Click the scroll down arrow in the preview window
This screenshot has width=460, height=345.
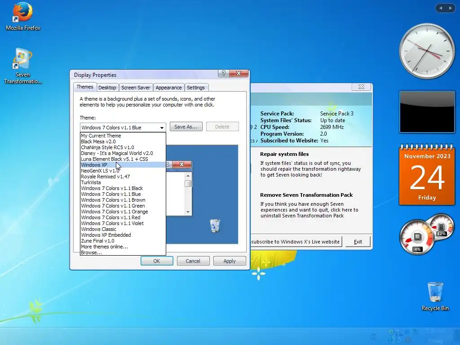point(188,212)
